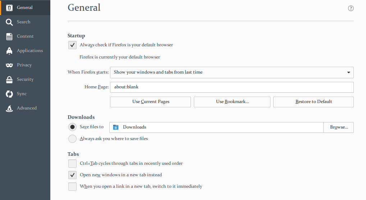Open the help question mark icon

[x=351, y=8]
